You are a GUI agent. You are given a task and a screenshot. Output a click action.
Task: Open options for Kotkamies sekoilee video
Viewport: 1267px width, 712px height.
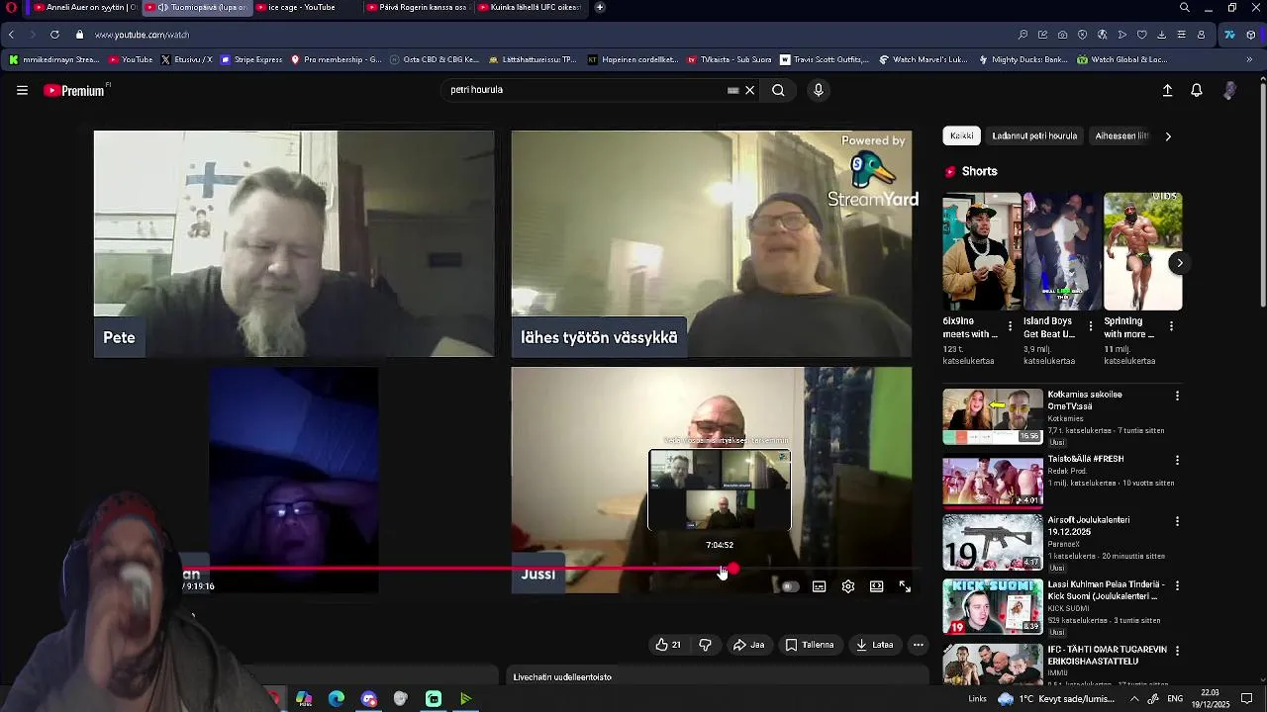click(x=1177, y=396)
